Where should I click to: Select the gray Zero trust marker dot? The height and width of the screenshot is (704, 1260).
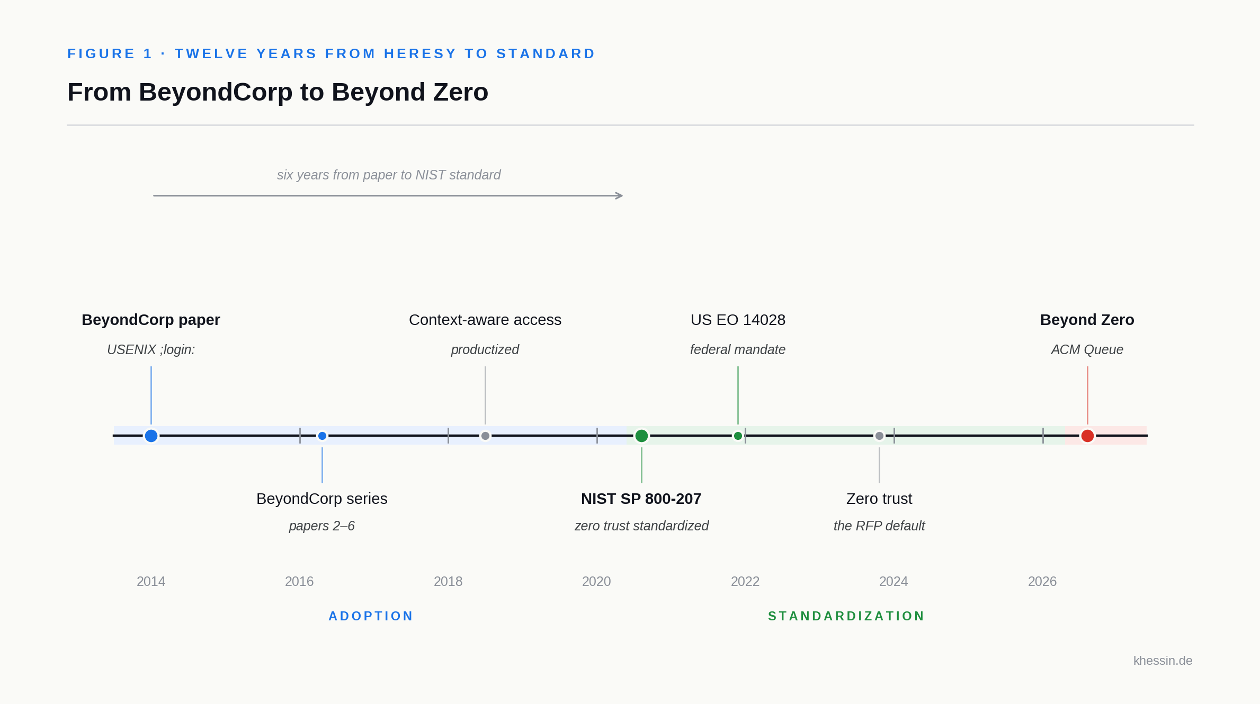[879, 436]
